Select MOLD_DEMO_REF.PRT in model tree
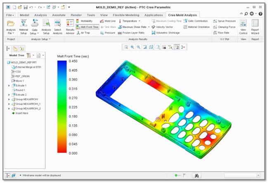 point(22,63)
